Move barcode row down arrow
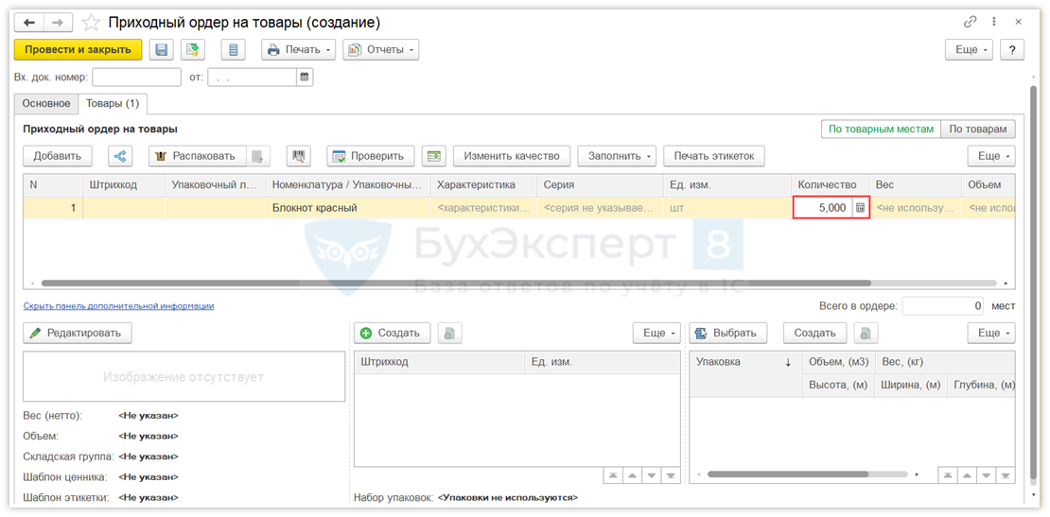The height and width of the screenshot is (517, 1050). (x=652, y=475)
